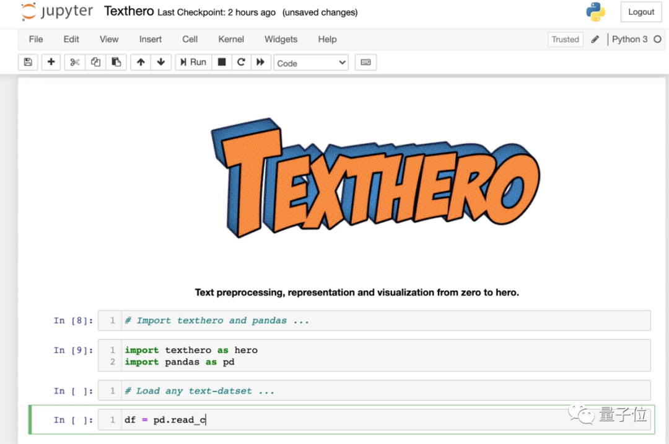This screenshot has width=669, height=444.
Task: Click the Python 3 kernel name
Action: pyautogui.click(x=629, y=39)
